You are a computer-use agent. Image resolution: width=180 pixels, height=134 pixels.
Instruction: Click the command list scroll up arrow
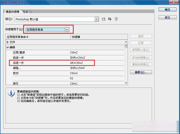(x=126, y=42)
